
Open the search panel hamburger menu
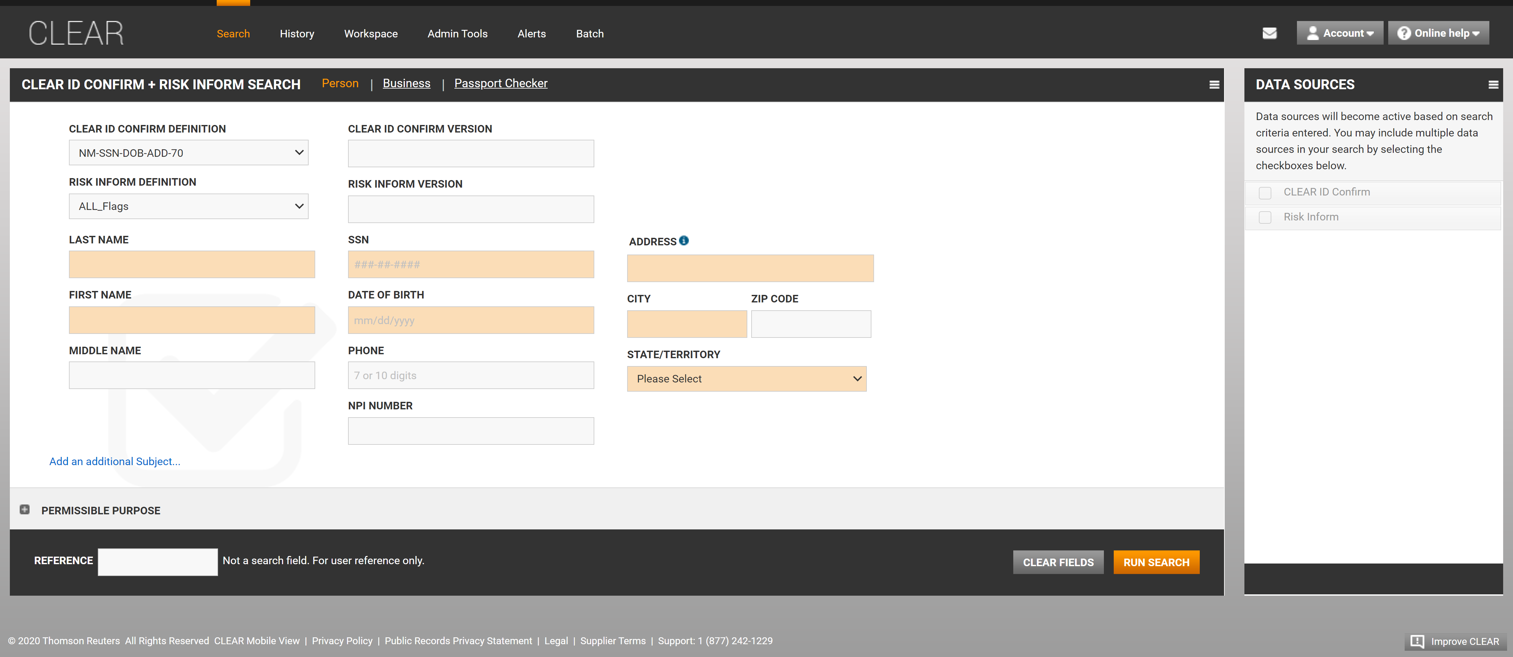(1214, 85)
